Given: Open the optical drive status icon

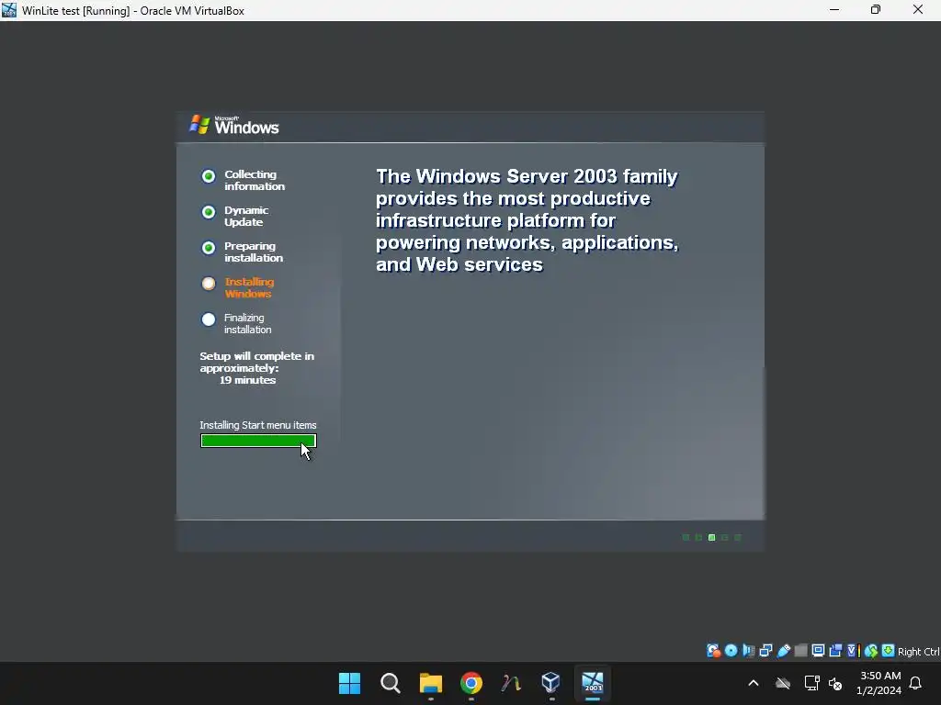Looking at the screenshot, I should coord(731,651).
